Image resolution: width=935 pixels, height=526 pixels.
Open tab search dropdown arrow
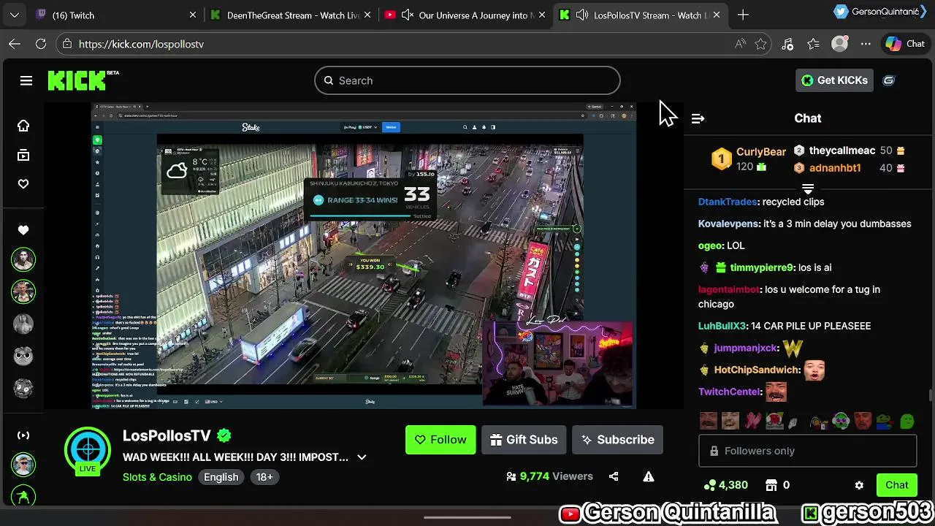pyautogui.click(x=15, y=15)
